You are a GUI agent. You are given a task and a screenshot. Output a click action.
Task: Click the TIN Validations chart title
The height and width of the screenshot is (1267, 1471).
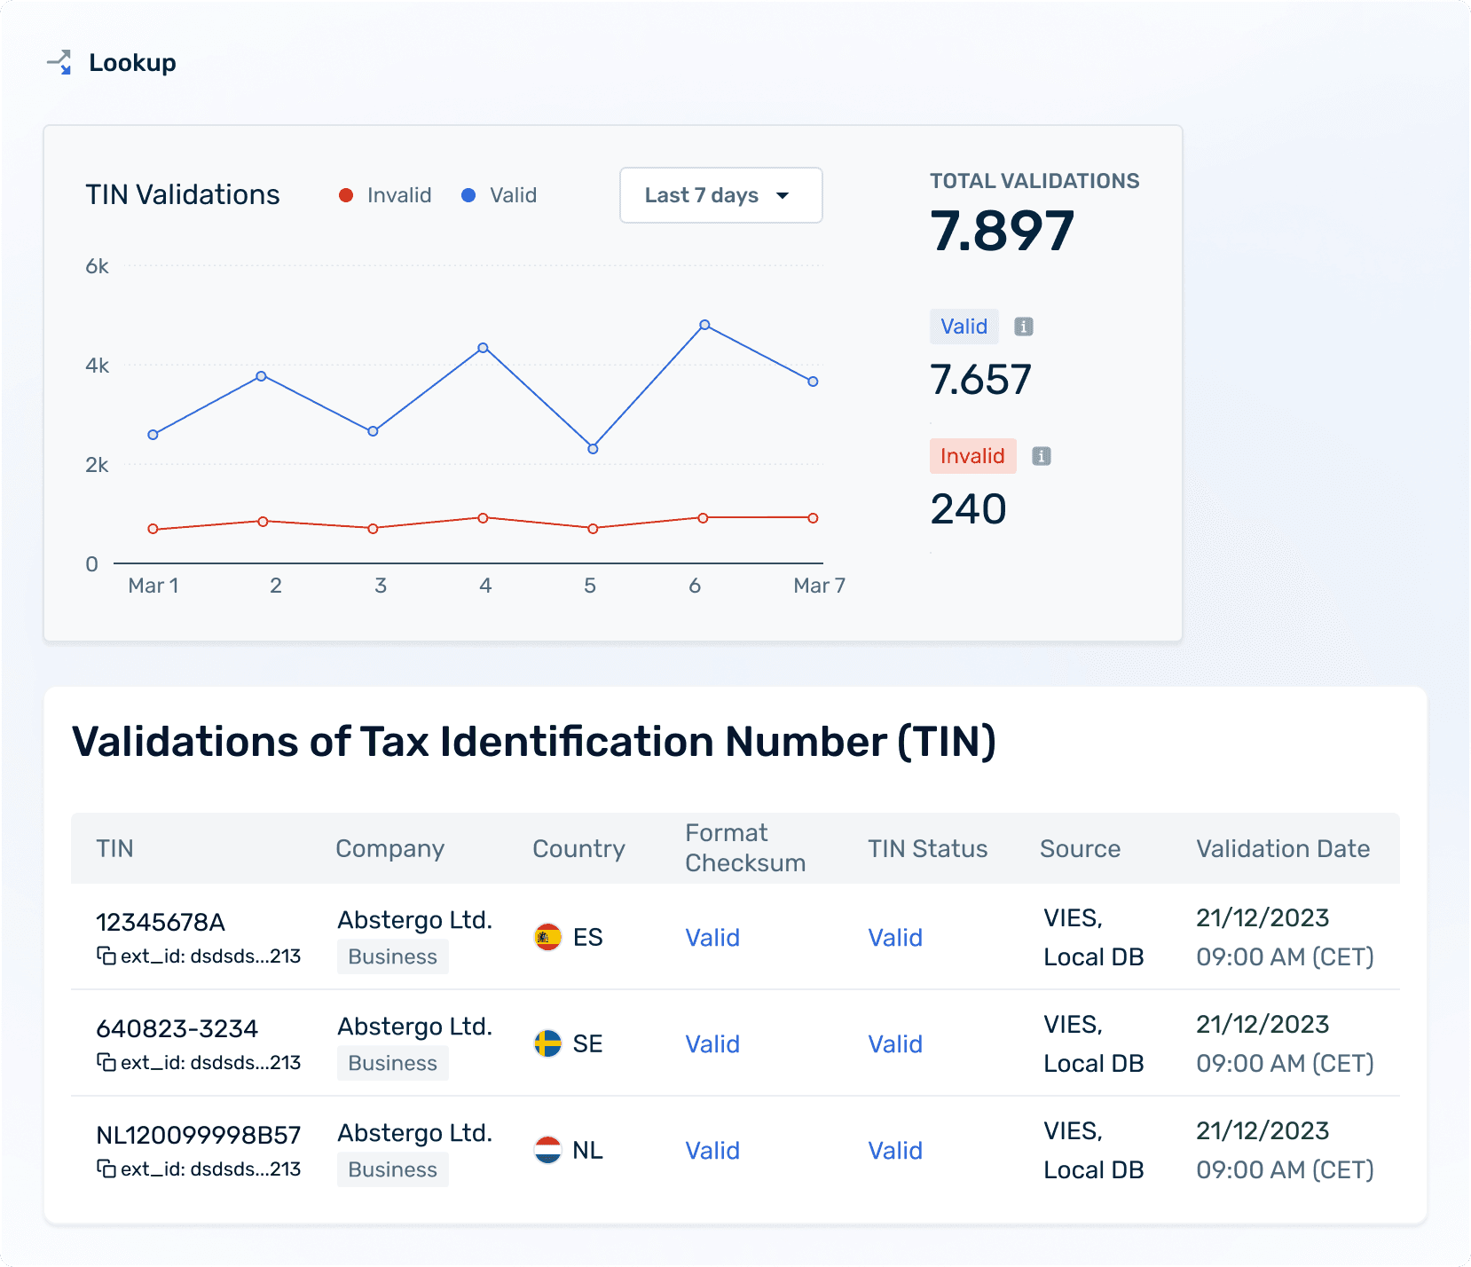click(183, 195)
